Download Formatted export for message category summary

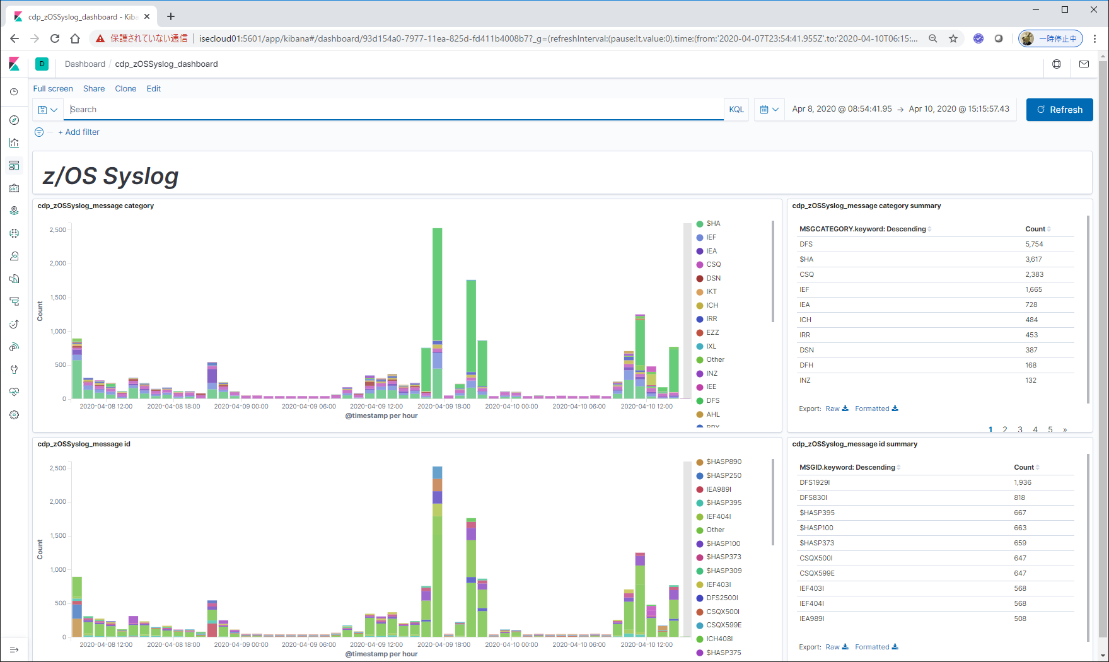[876, 409]
